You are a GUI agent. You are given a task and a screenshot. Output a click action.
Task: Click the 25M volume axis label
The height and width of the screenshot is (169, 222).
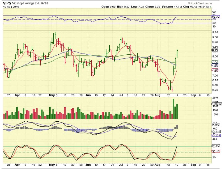point(215,98)
